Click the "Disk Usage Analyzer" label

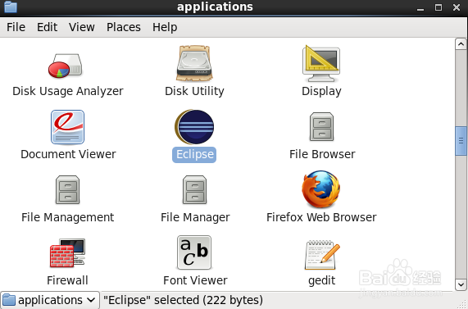pyautogui.click(x=68, y=91)
